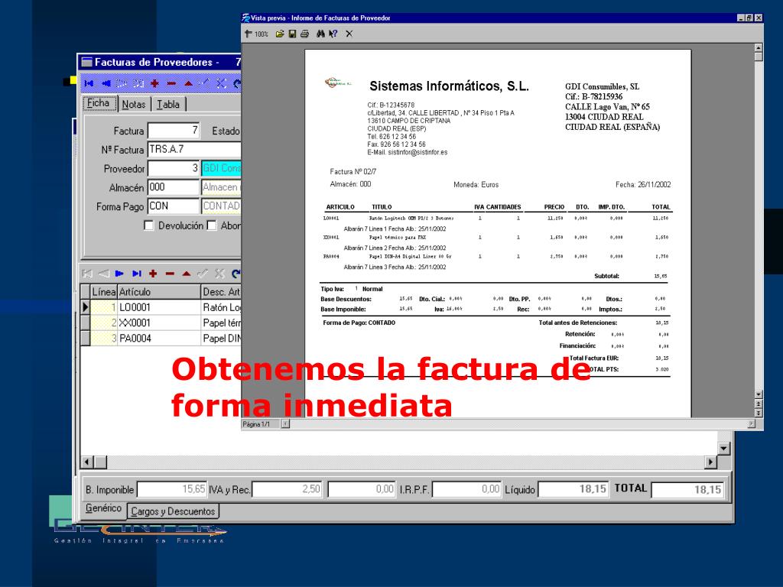Image resolution: width=783 pixels, height=587 pixels.
Task: Click IVA y Rec. value 2,50
Action: pos(288,489)
